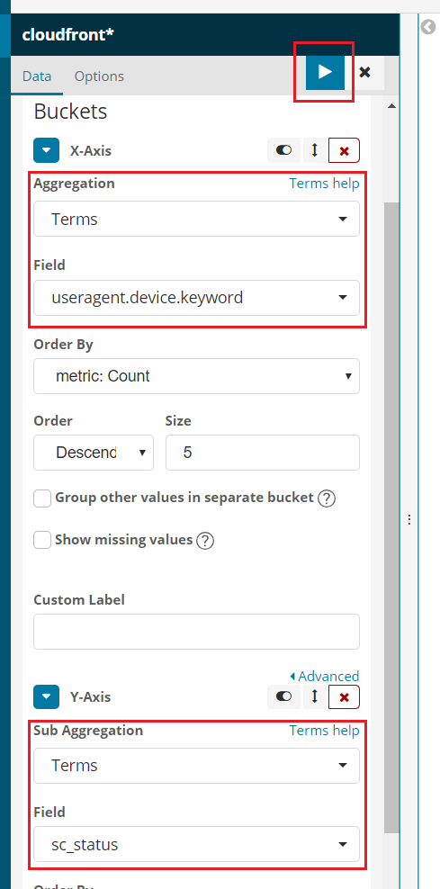The image size is (440, 889).
Task: Switch to the Options tab
Action: (x=99, y=76)
